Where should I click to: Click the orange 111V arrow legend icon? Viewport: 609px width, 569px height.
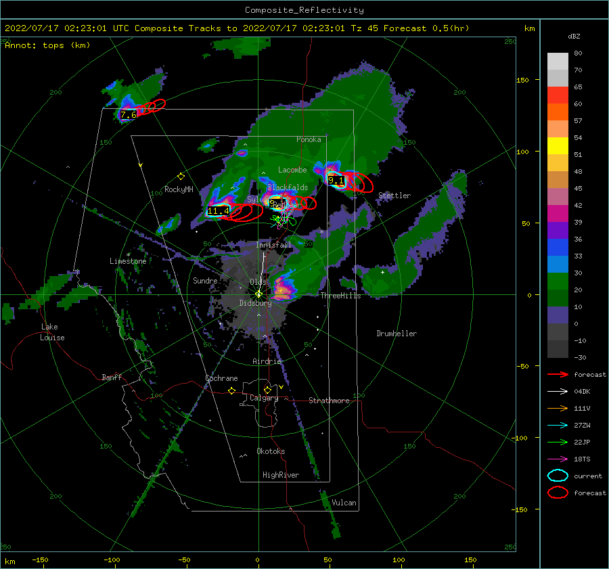pos(558,408)
